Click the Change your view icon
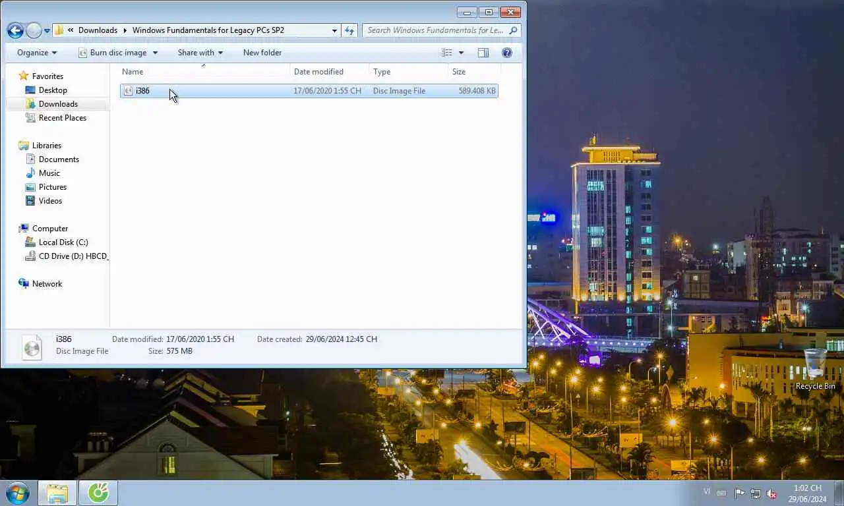Image resolution: width=844 pixels, height=506 pixels. [447, 53]
